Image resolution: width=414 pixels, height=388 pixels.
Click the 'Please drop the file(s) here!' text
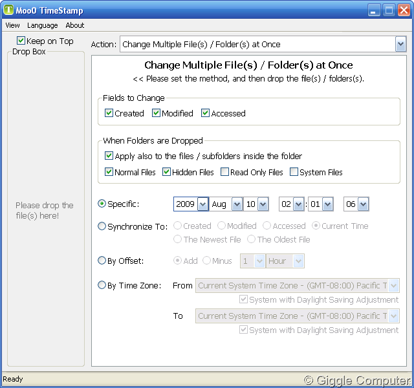(x=45, y=210)
